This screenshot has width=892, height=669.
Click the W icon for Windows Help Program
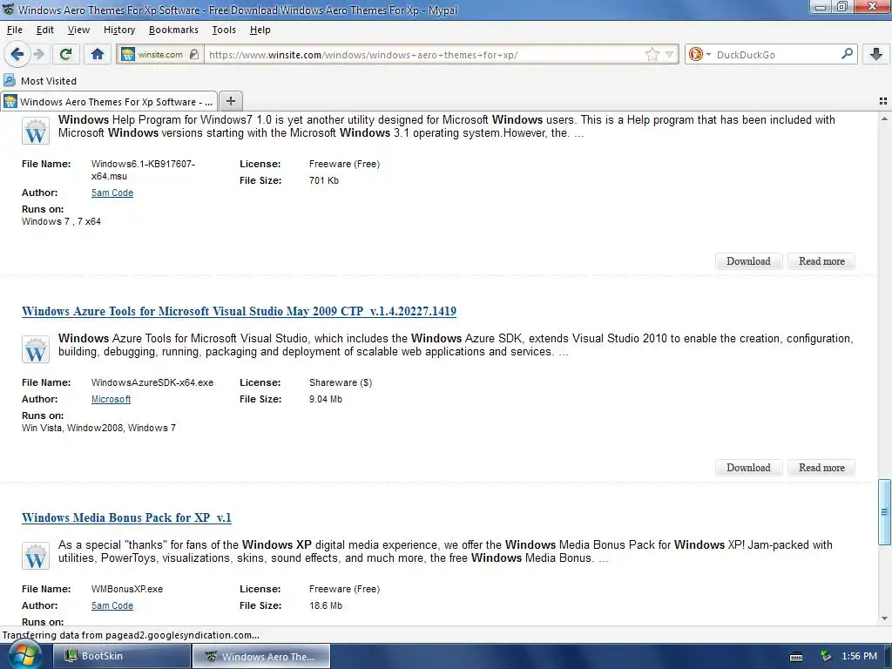coord(35,132)
